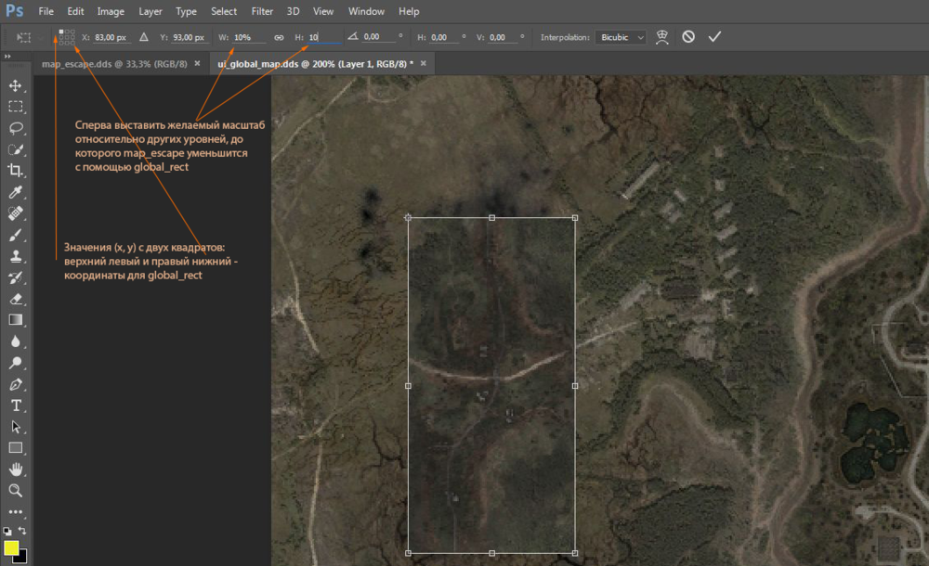Activate the Zoom tool
929x566 pixels.
(16, 490)
